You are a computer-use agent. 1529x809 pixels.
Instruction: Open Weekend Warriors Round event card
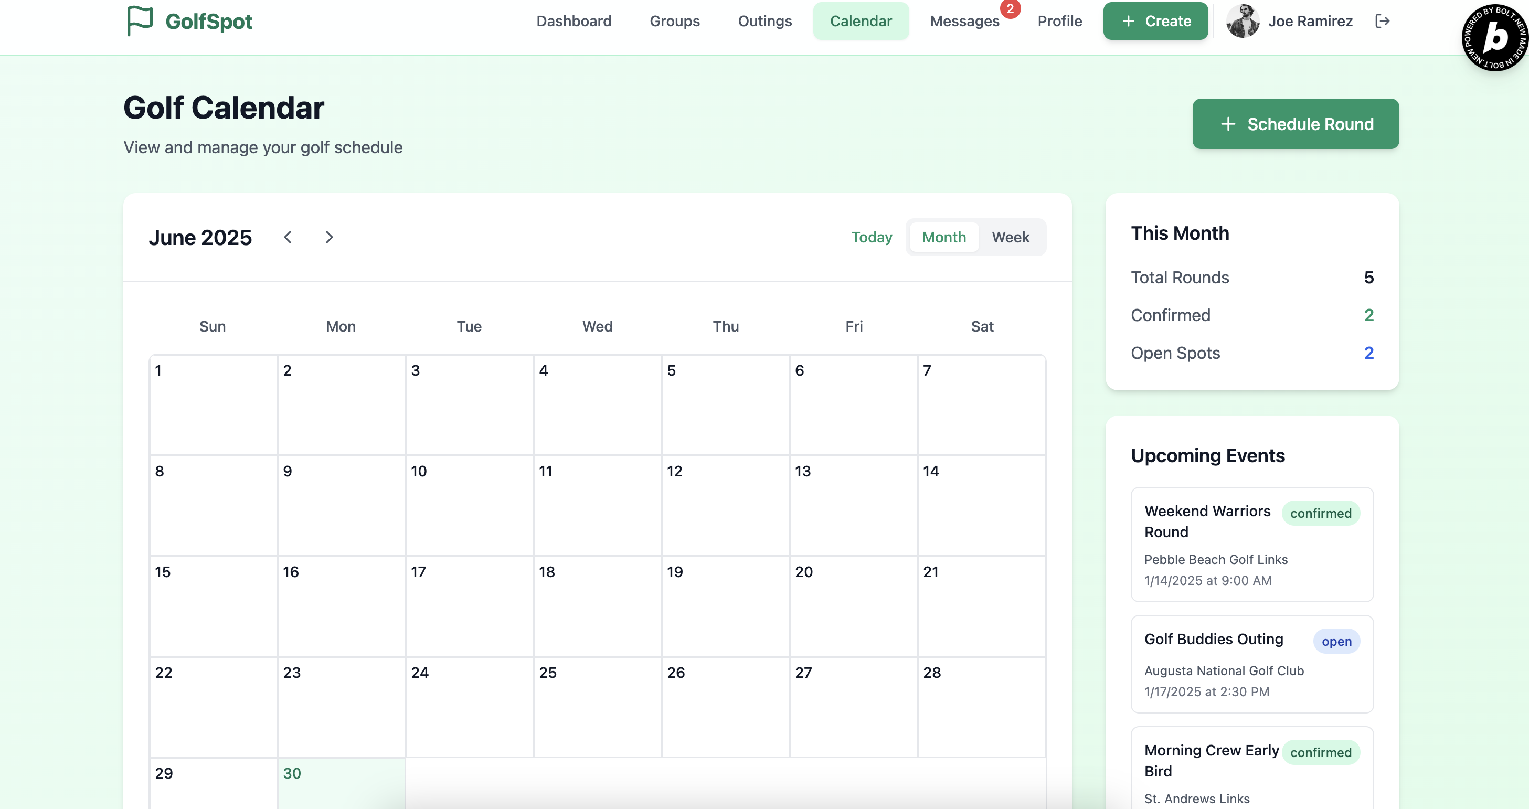click(x=1252, y=544)
